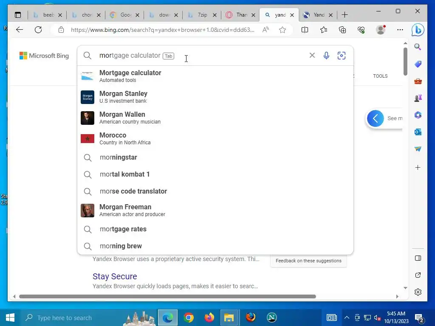The height and width of the screenshot is (326, 435).
Task: Go back to the previous page
Action: 20,30
